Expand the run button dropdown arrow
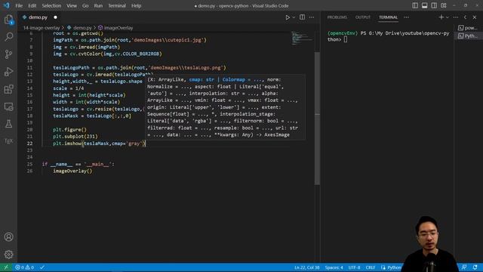The height and width of the screenshot is (272, 483). (294, 17)
